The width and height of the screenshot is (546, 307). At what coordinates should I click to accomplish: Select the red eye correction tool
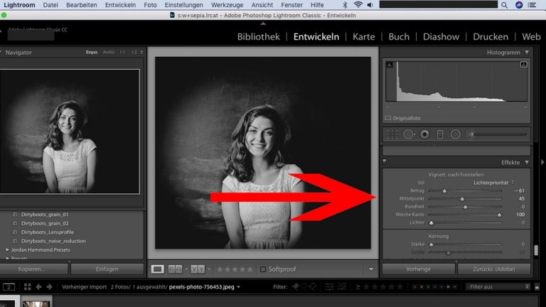coord(424,134)
